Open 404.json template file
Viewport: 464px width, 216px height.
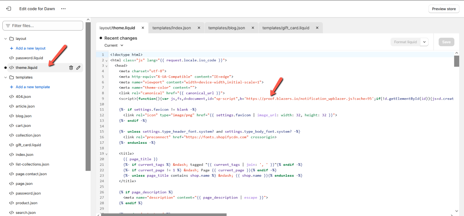click(23, 97)
